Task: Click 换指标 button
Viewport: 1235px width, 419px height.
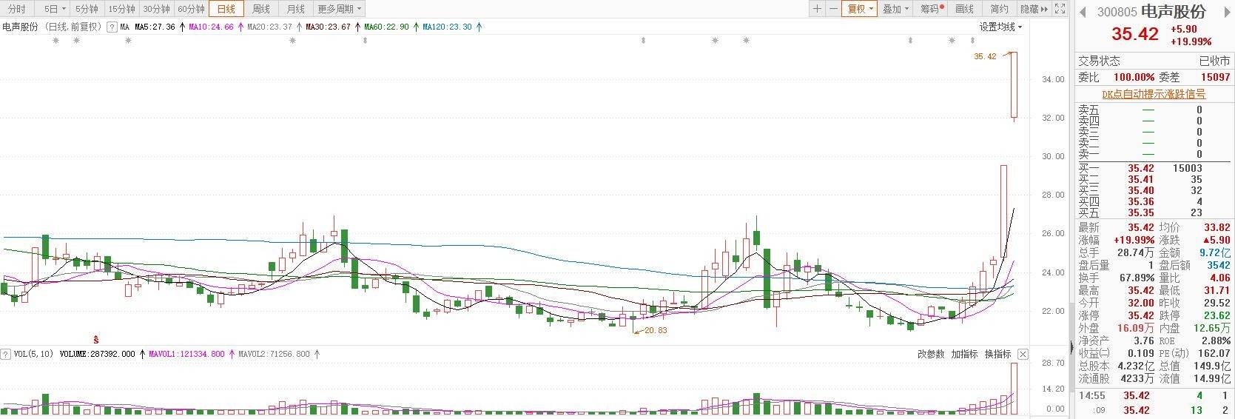Action: [997, 354]
